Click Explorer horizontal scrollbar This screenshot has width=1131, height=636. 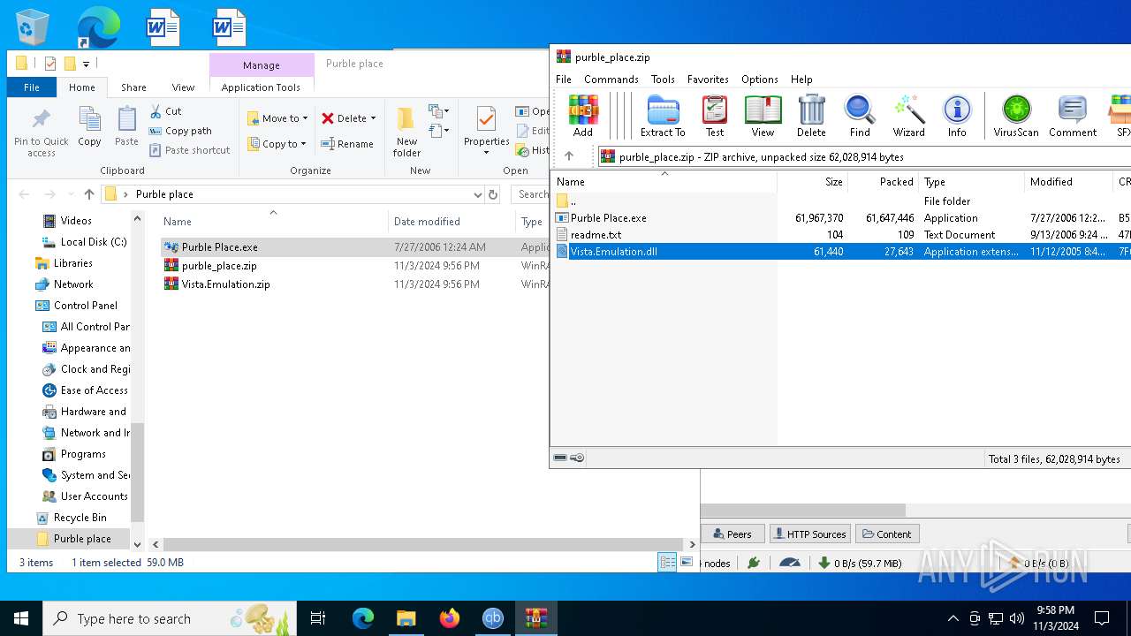[x=424, y=545]
